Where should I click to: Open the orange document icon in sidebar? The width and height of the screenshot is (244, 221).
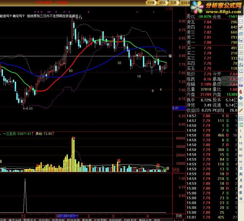click(241, 53)
